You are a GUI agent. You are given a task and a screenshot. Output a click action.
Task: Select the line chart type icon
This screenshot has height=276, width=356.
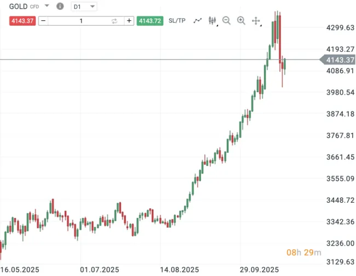[x=198, y=21]
